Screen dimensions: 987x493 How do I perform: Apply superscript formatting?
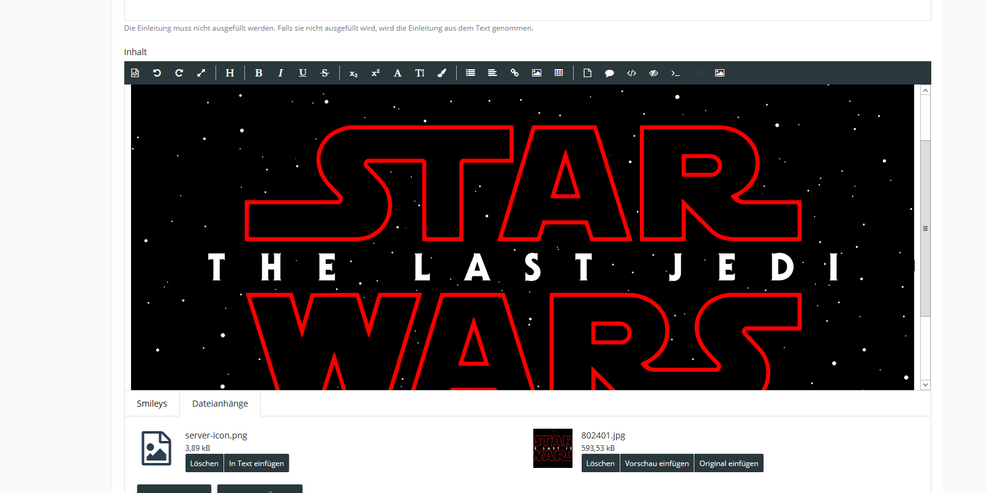375,73
